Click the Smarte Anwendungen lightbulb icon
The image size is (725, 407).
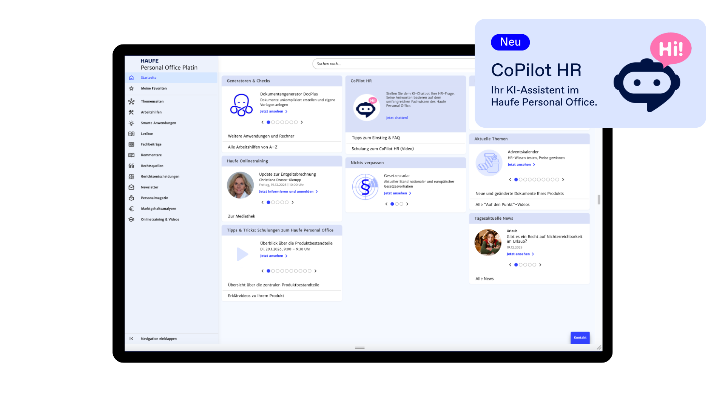(x=131, y=123)
